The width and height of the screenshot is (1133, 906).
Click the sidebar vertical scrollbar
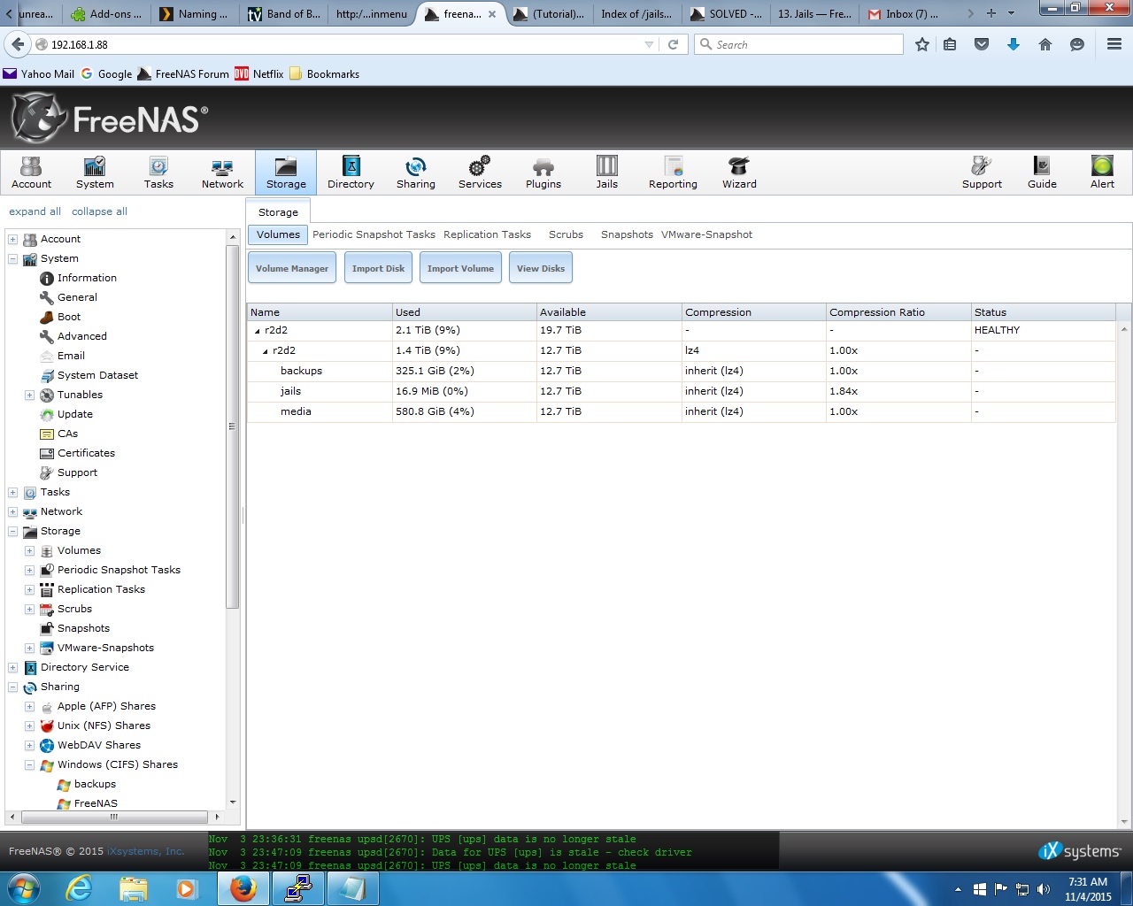(232, 425)
